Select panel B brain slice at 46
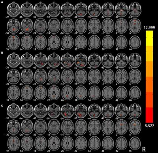This screenshot has height=153, width=158. 135,93
